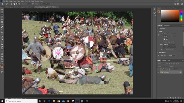
Task: Select the Brush tool
Action: [x=2, y=29]
